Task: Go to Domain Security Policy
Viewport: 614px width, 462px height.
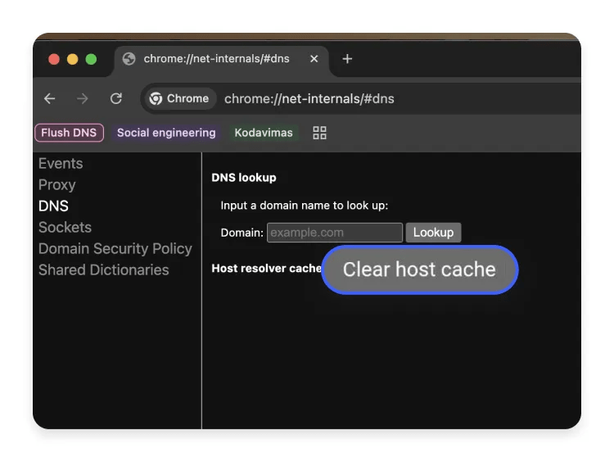Action: click(x=115, y=249)
